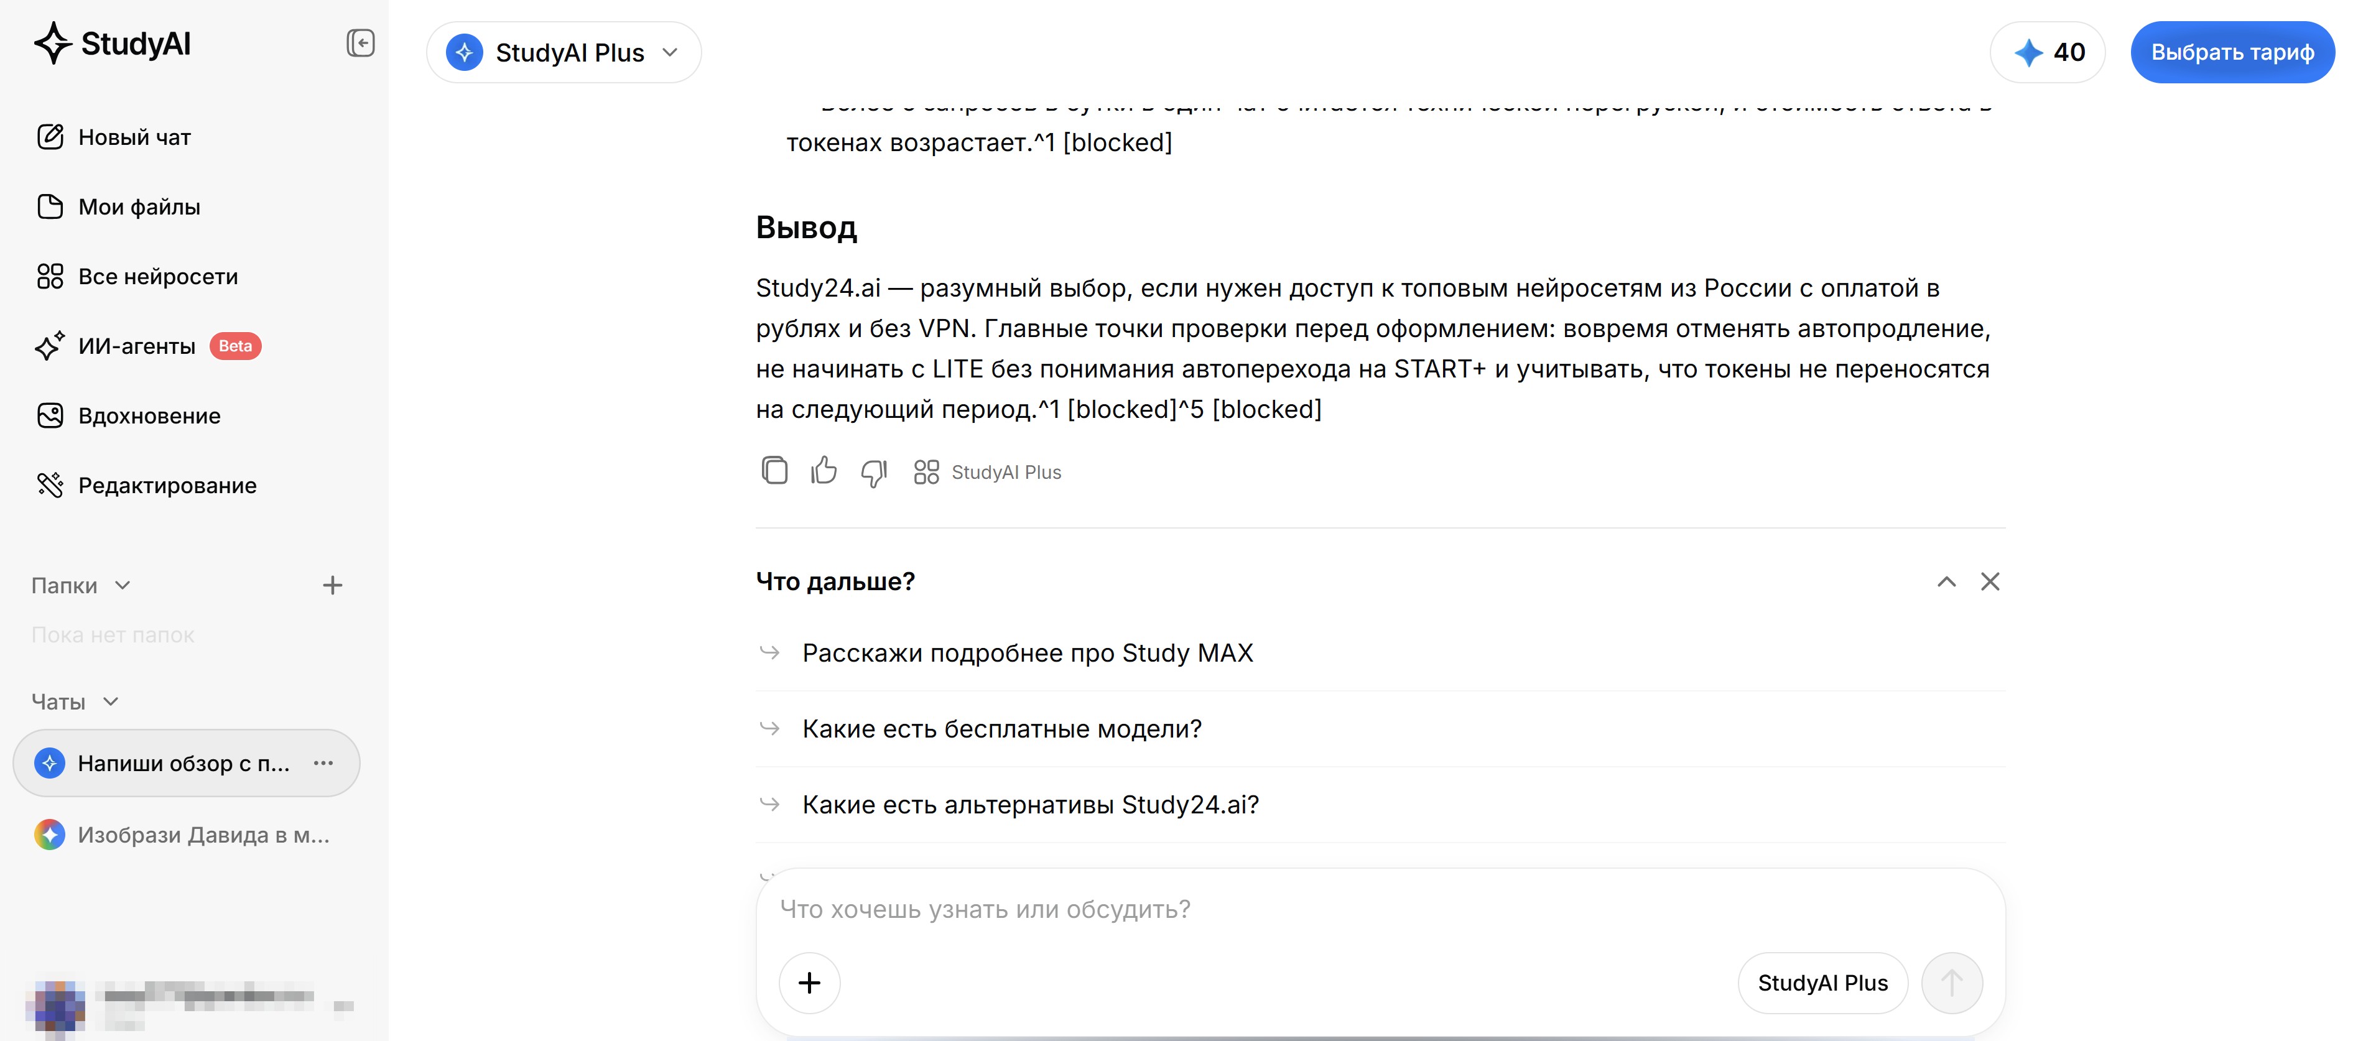This screenshot has width=2358, height=1041.
Task: Click Выбрать тариф button
Action: [x=2232, y=52]
